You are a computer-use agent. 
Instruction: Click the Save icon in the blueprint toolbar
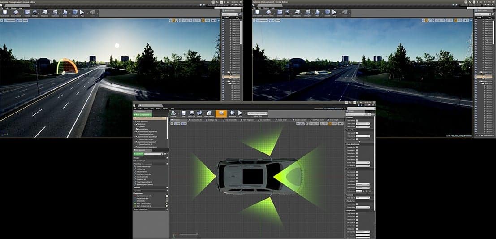click(184, 114)
